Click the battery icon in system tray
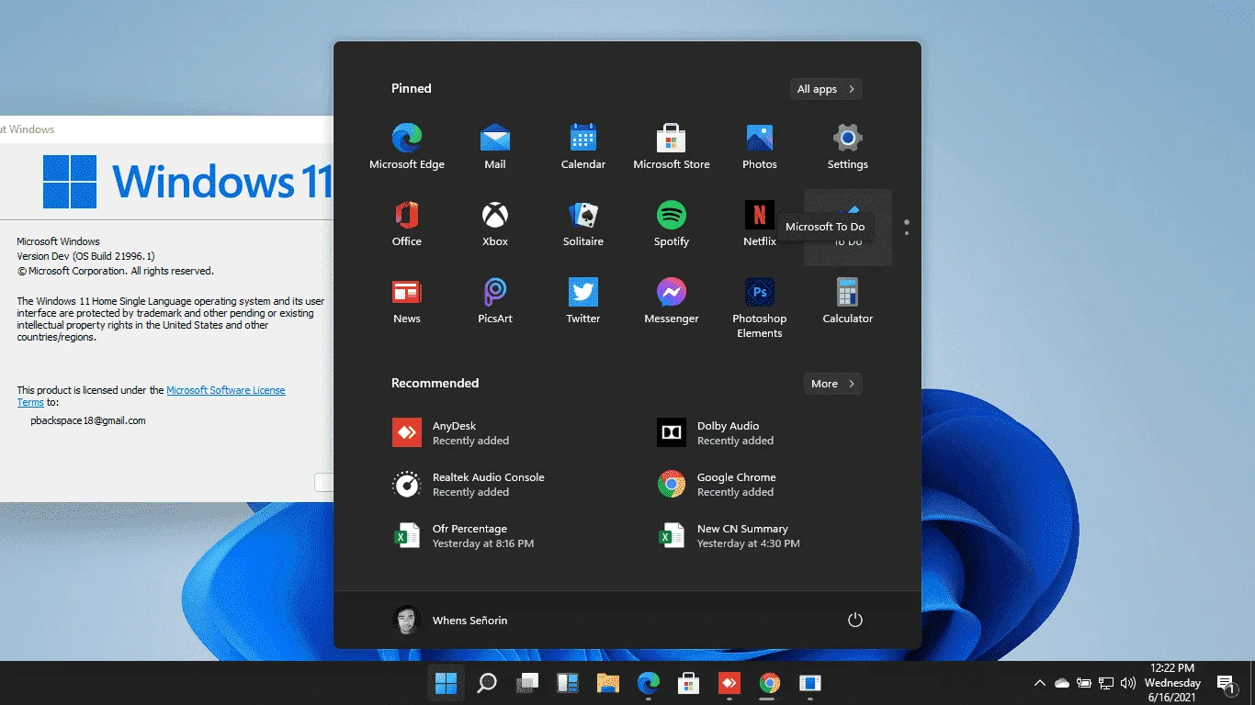1255x705 pixels. [x=1084, y=683]
